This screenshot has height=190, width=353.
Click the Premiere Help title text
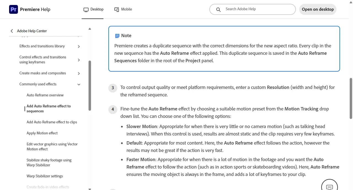point(35,9)
